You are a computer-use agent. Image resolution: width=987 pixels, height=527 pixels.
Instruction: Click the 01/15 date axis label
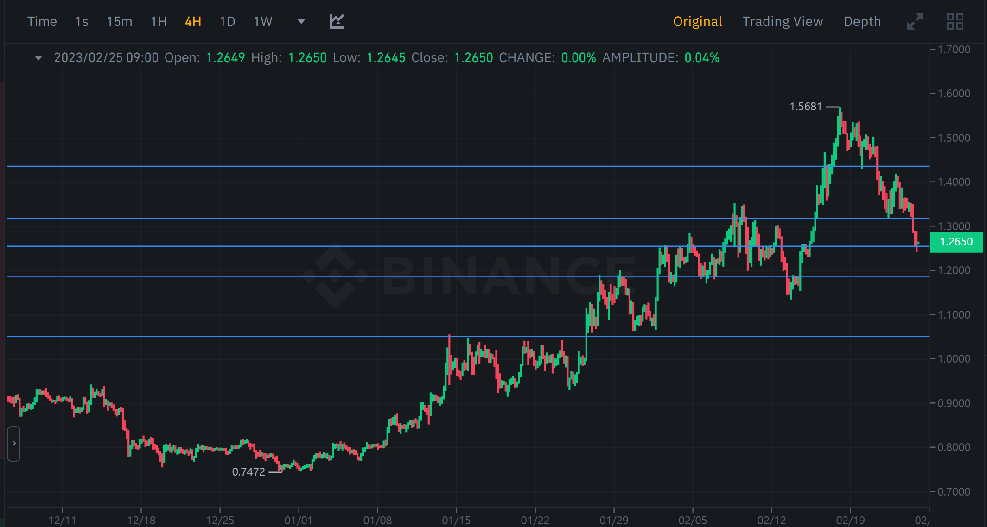[456, 520]
